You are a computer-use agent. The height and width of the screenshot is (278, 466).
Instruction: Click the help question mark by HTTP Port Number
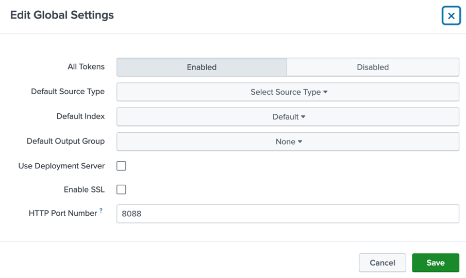101,211
